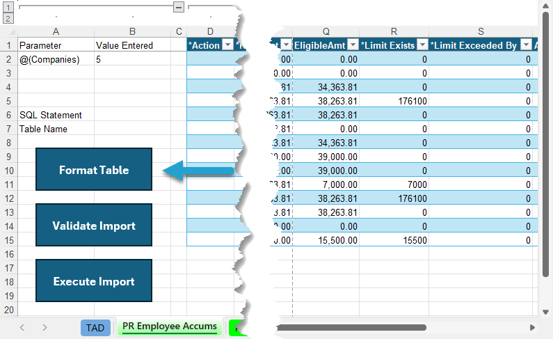Viewport: 553px width, 339px height.
Task: Click the Format Table button
Action: click(x=94, y=169)
